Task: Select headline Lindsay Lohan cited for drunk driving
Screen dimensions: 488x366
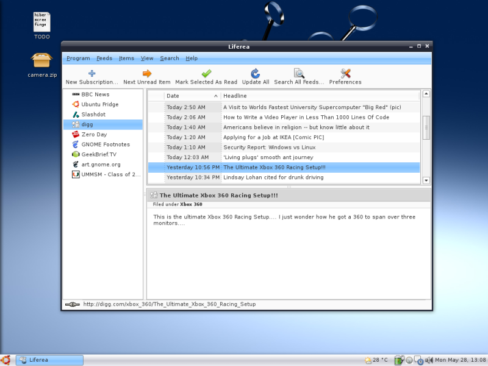Action: click(273, 178)
